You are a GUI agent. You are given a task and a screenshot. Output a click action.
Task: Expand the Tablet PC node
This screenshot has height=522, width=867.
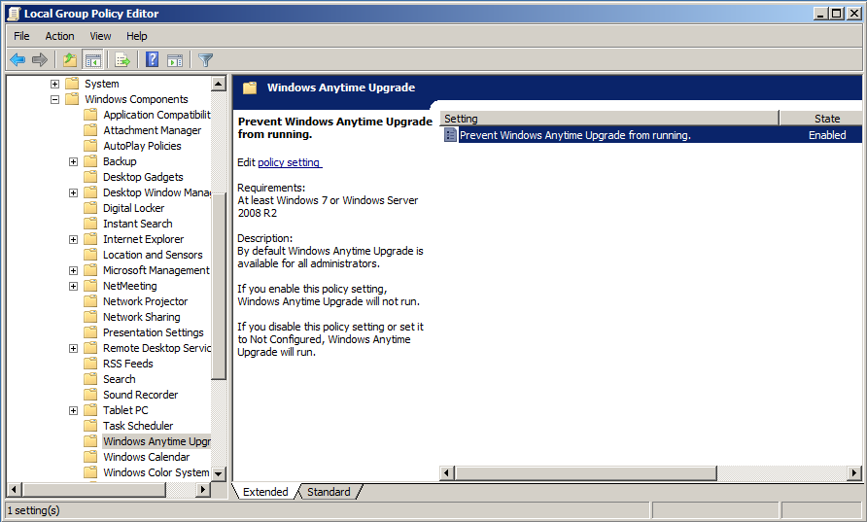(73, 410)
